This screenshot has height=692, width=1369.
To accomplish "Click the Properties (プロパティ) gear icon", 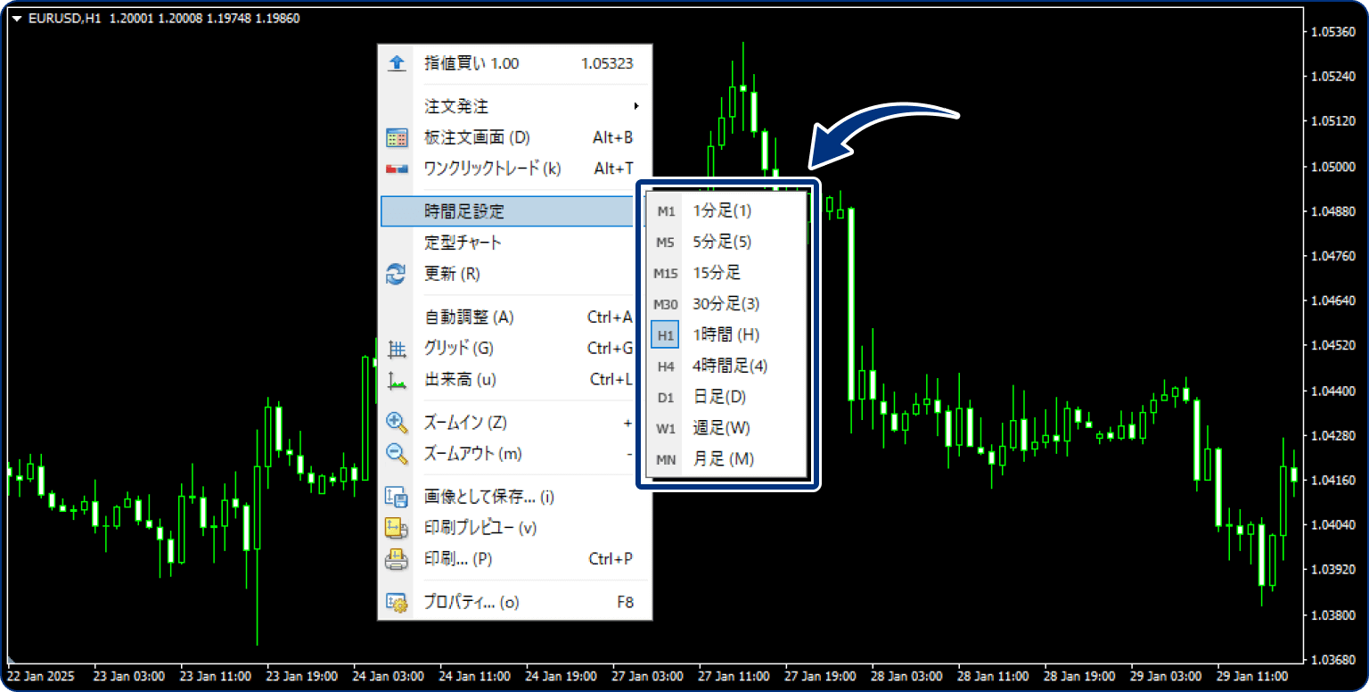I will (x=396, y=602).
